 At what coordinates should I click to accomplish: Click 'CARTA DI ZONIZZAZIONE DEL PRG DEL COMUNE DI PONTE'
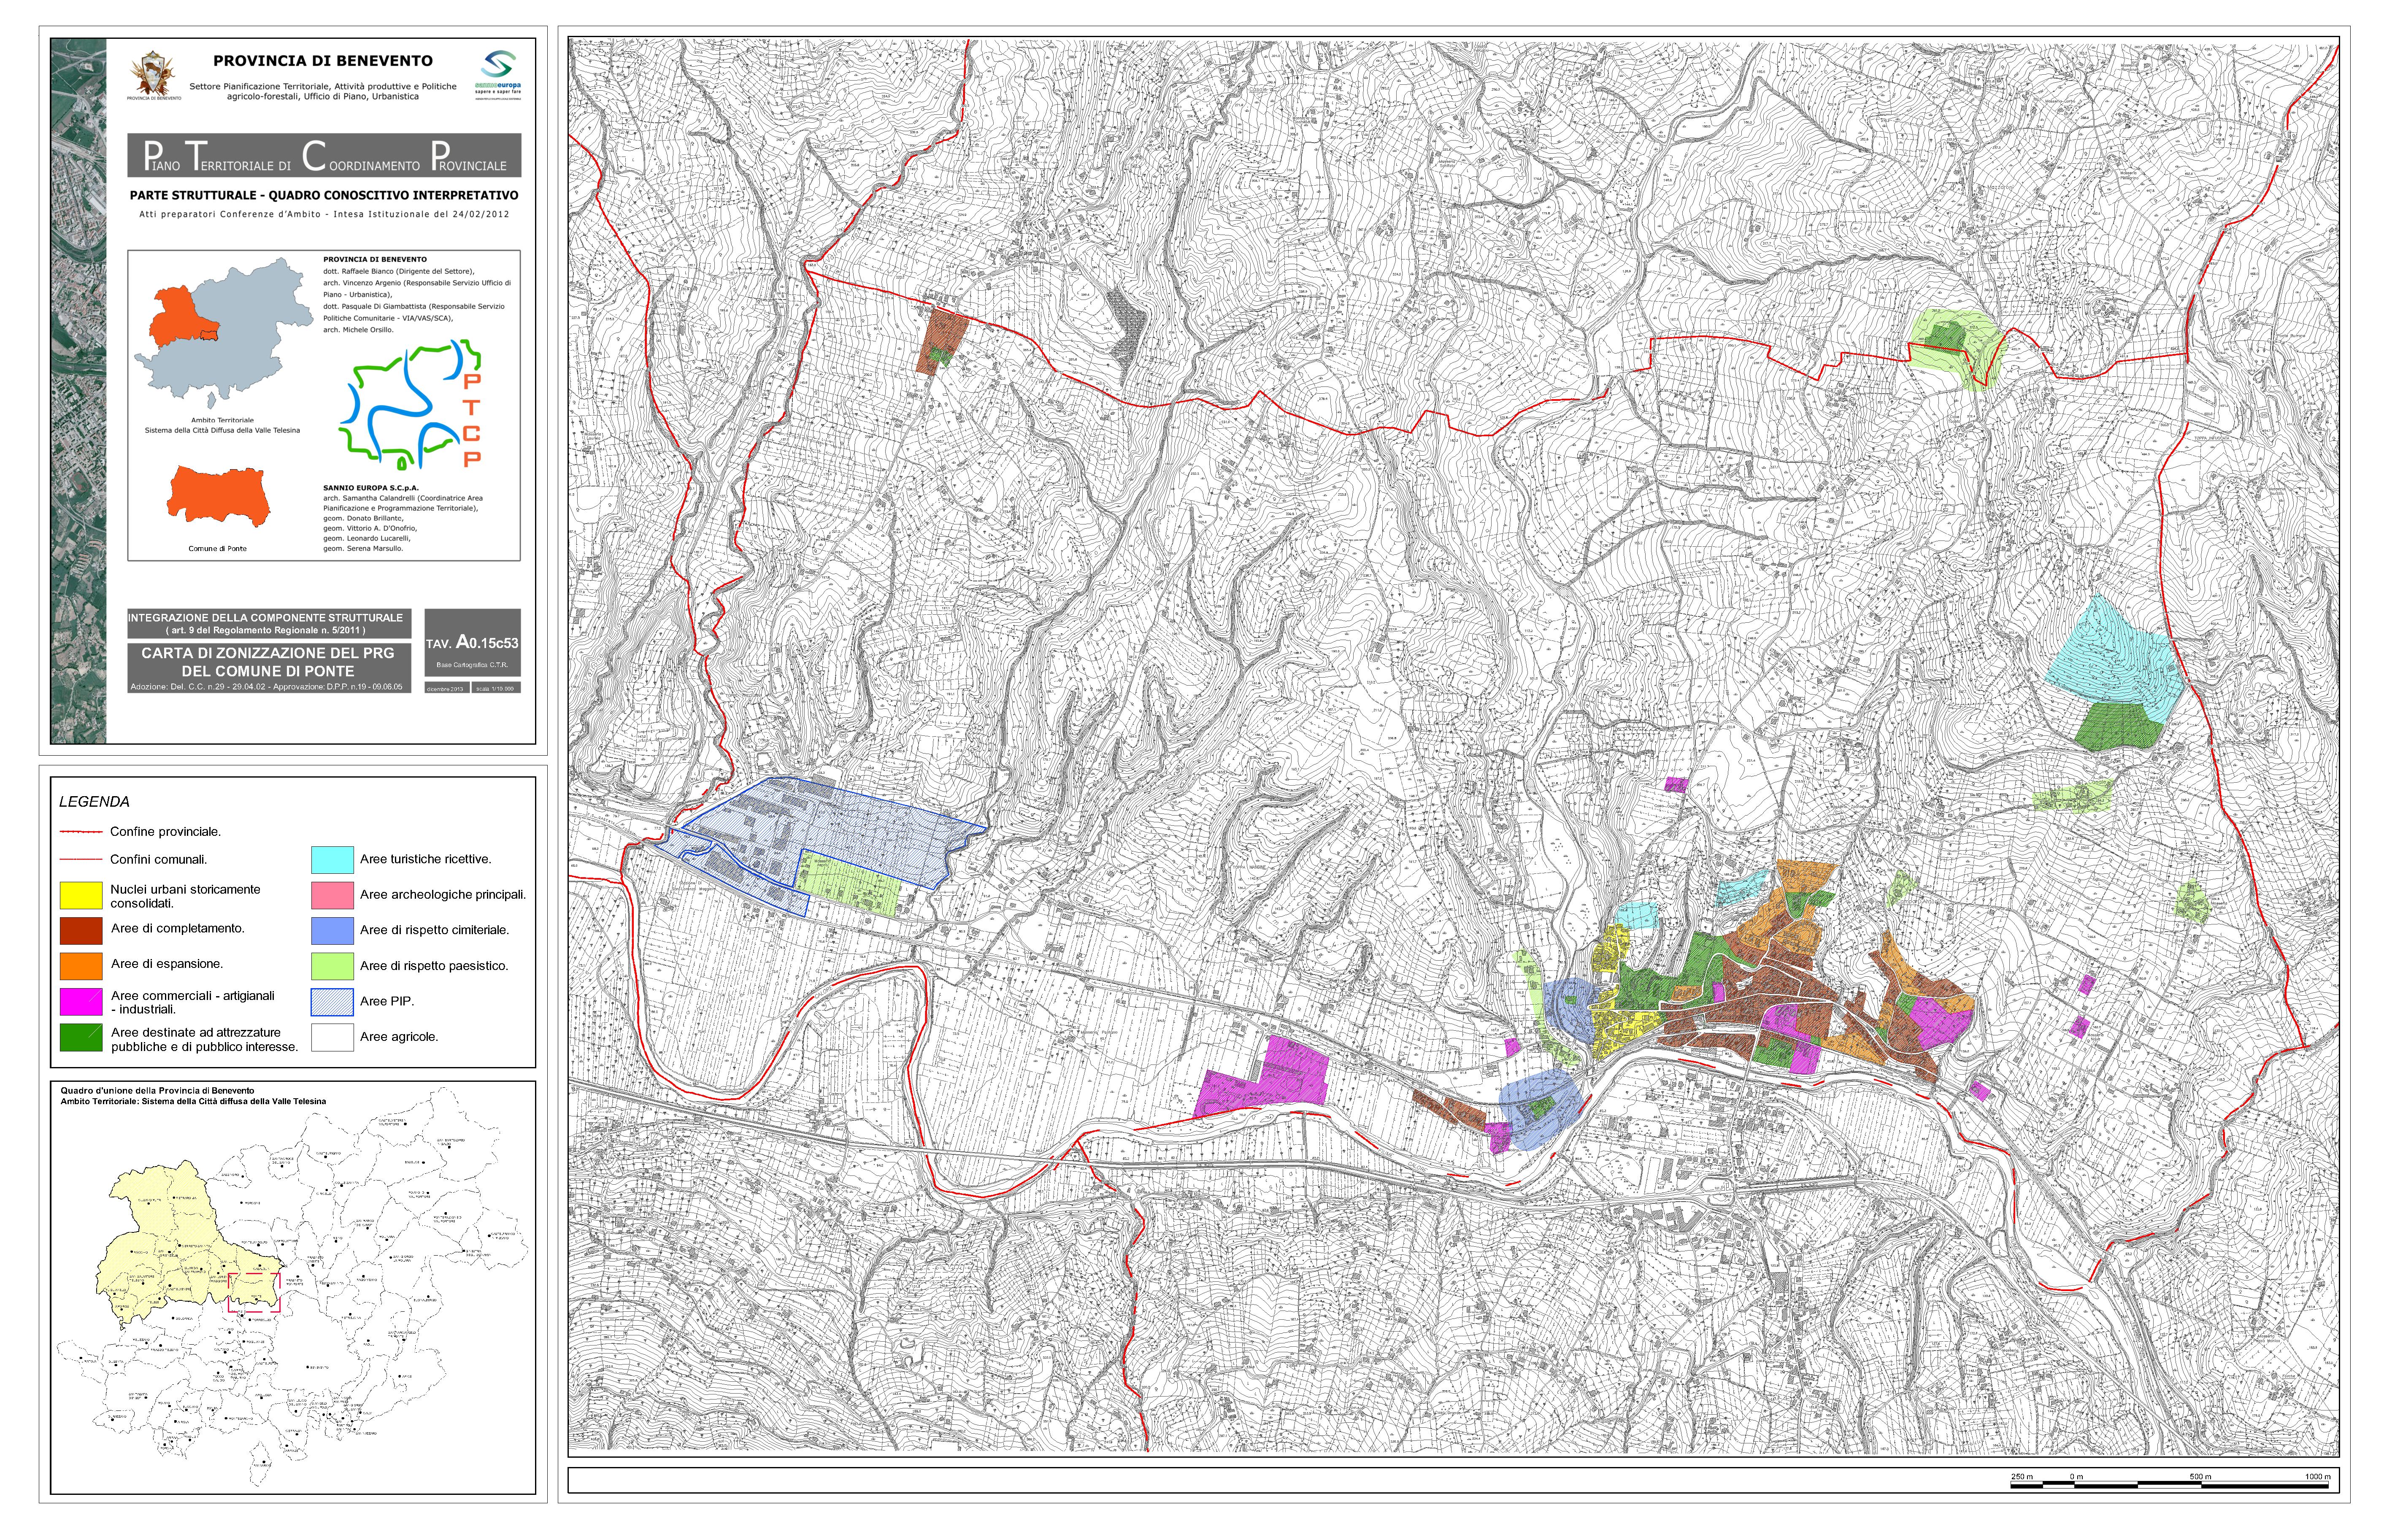[x=268, y=662]
